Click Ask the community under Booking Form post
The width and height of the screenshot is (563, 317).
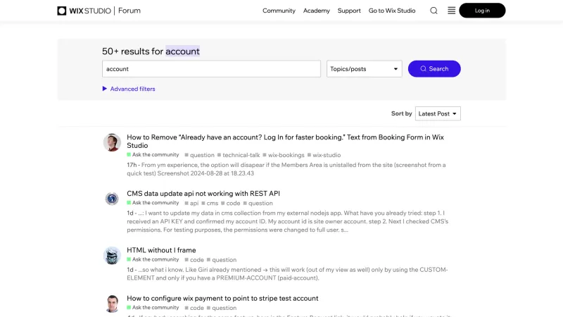click(x=153, y=154)
